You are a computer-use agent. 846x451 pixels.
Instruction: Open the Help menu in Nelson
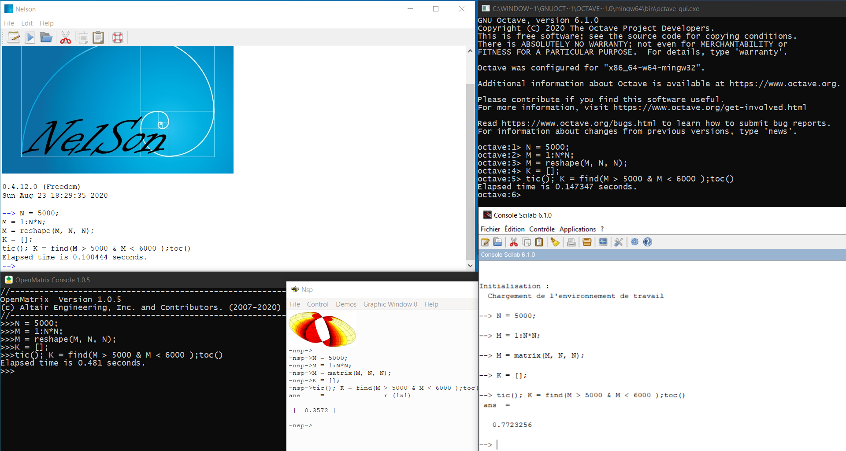(47, 23)
